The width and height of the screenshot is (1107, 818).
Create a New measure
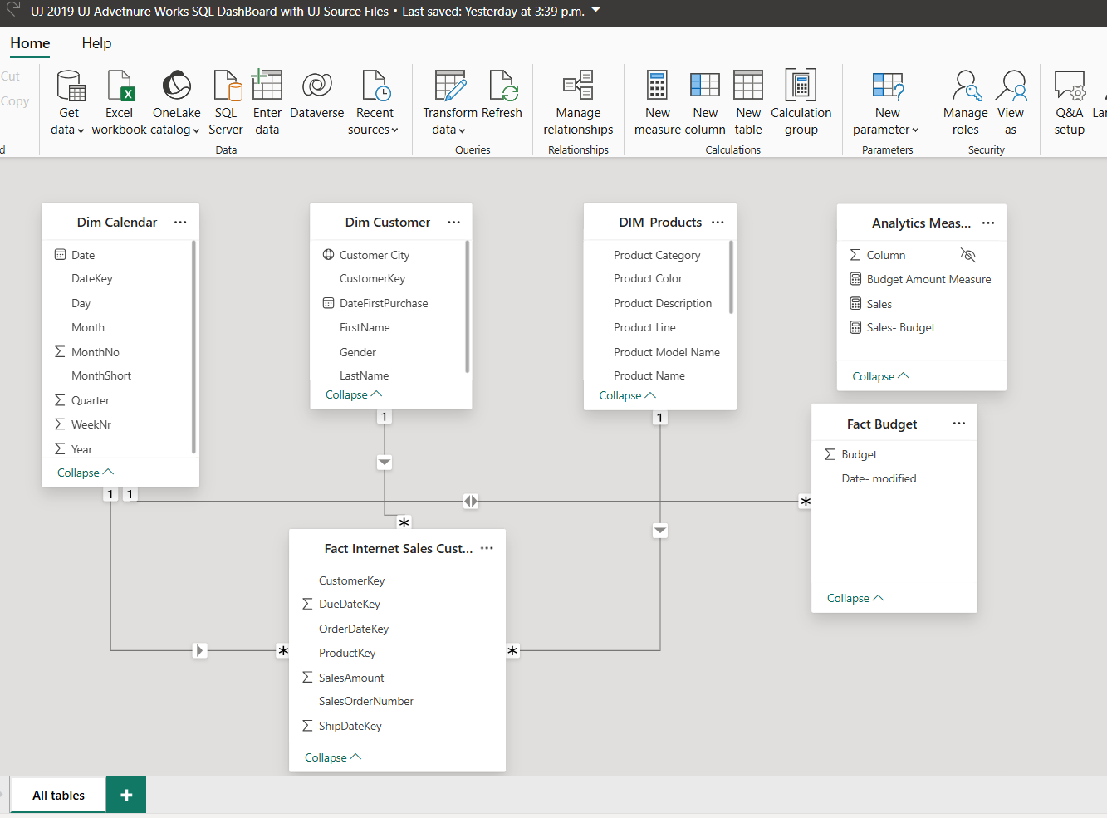pos(658,103)
